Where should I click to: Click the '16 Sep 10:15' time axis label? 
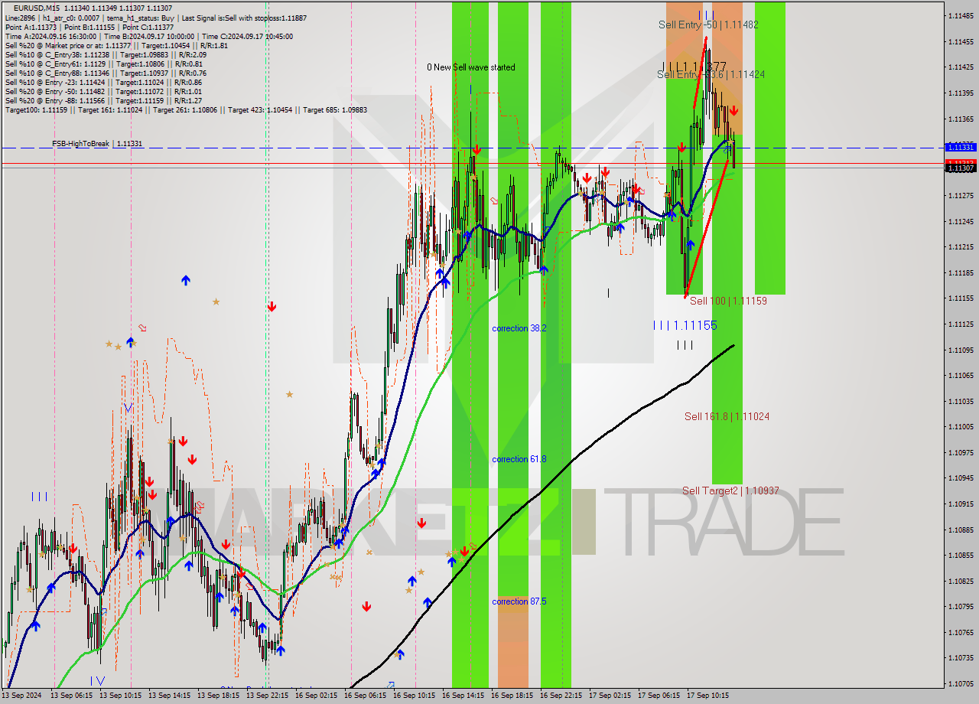414,696
